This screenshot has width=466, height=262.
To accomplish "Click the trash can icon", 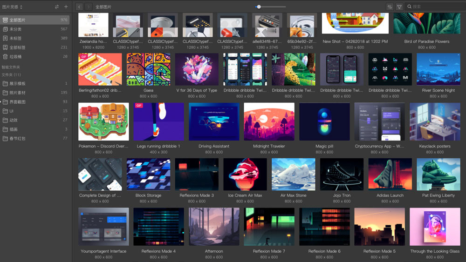I will click(5, 57).
